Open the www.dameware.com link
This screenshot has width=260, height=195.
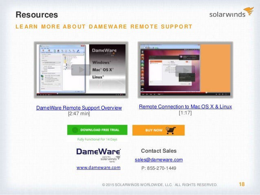click(99, 167)
